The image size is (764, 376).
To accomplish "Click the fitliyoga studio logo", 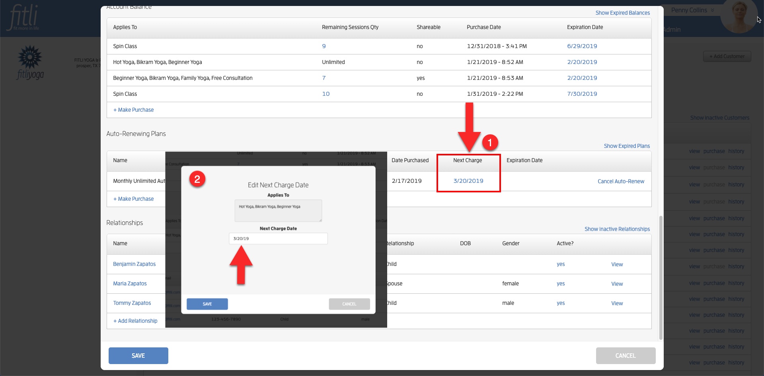I will coord(30,62).
